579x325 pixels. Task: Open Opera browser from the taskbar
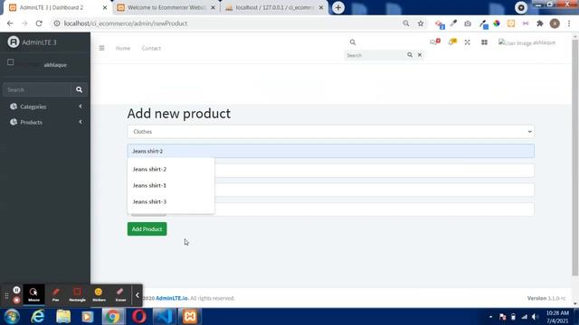[x=138, y=317]
